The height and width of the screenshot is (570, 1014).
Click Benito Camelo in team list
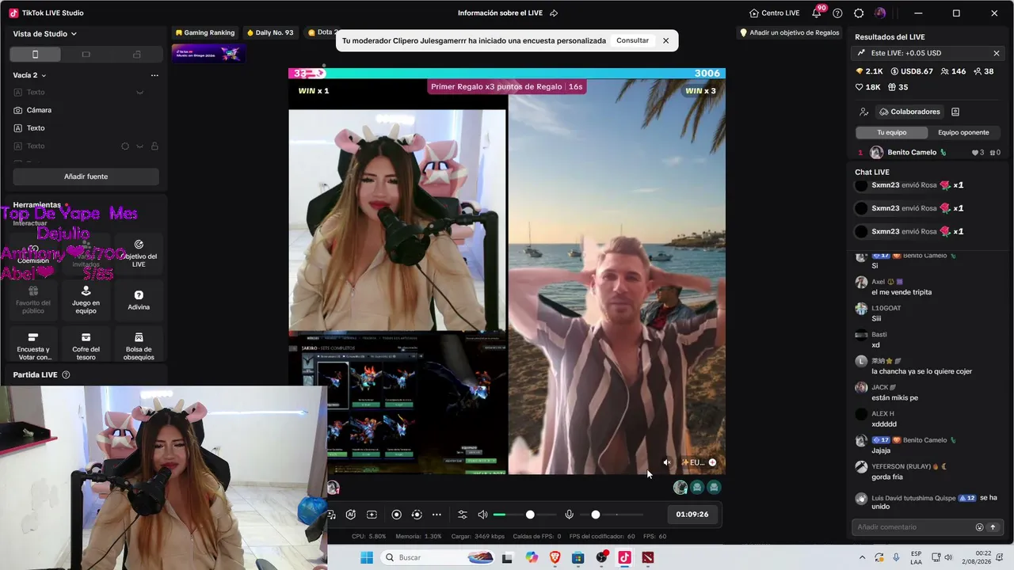coord(911,153)
